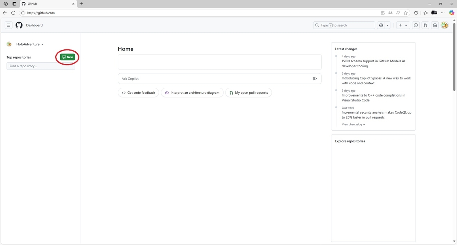Click the GitHub logo in the header
457x245 pixels.
(x=19, y=25)
